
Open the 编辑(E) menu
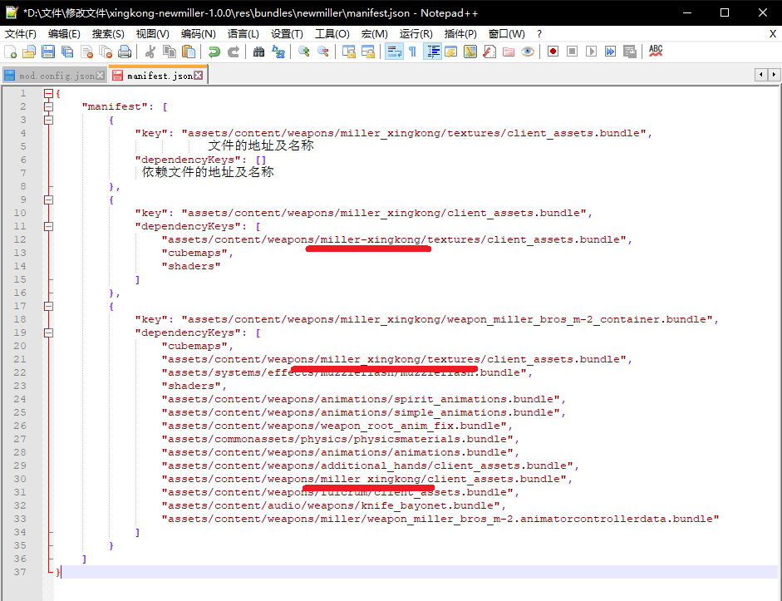click(x=64, y=34)
